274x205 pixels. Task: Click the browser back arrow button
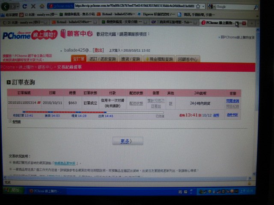point(5,7)
